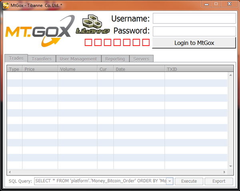Open the Trades tab
This screenshot has height=191, width=240.
pyautogui.click(x=16, y=58)
